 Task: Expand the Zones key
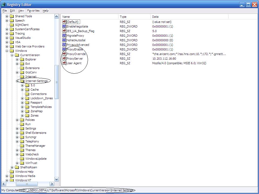click(22, 115)
